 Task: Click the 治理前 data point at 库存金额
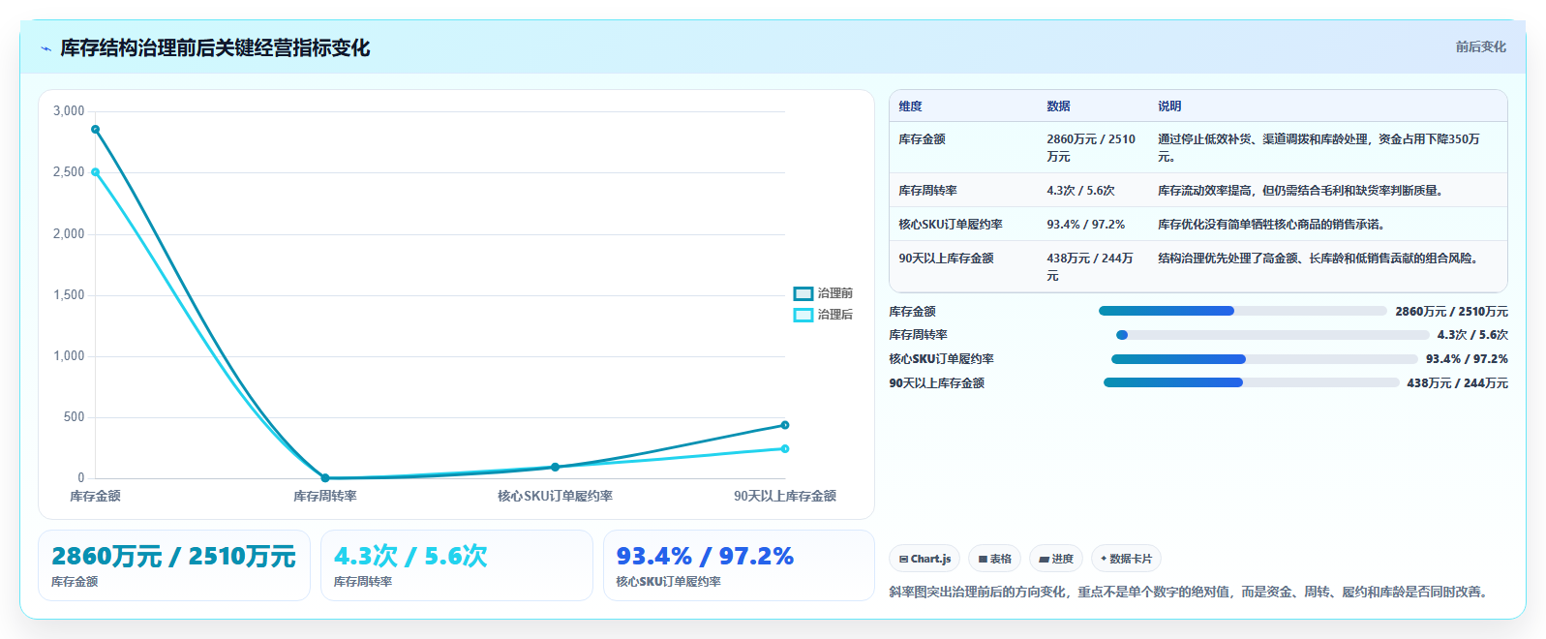pyautogui.click(x=95, y=130)
